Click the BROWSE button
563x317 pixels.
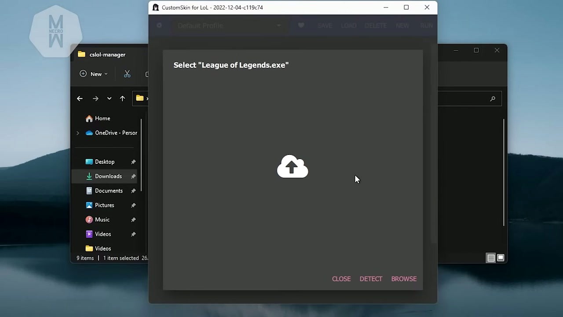pos(404,279)
